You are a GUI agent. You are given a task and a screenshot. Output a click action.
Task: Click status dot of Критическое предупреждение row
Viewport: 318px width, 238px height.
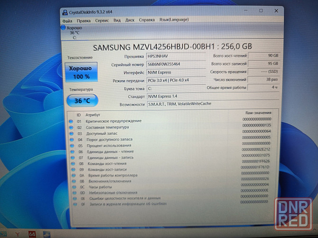pyautogui.click(x=71, y=121)
